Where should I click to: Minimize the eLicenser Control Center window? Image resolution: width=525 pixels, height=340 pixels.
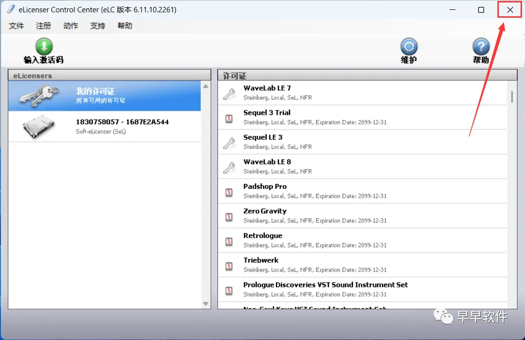[453, 10]
